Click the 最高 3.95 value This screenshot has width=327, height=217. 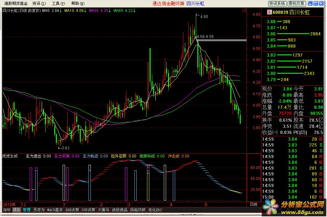point(319,95)
